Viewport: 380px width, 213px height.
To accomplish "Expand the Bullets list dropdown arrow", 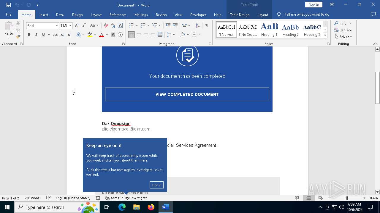I will tap(137, 26).
